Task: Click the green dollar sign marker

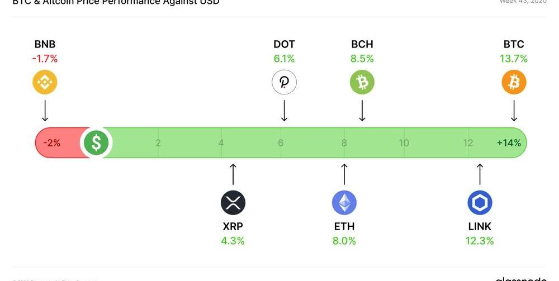Action: [x=96, y=143]
